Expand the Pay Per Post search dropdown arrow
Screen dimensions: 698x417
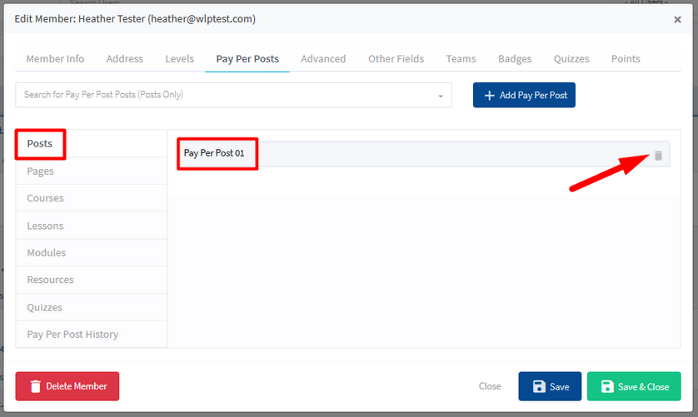coord(441,96)
